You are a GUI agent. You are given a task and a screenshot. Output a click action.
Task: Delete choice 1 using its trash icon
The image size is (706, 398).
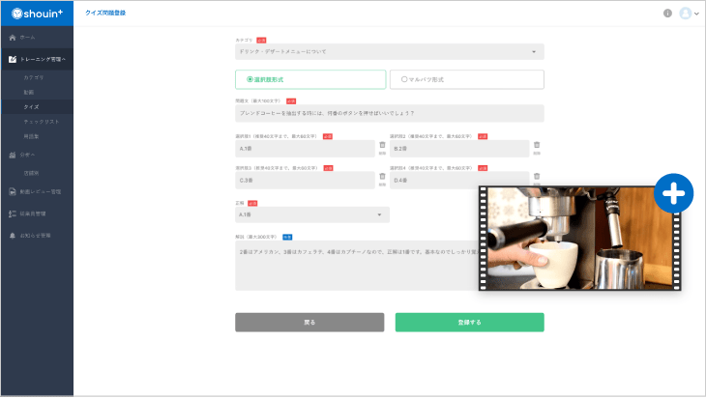(382, 146)
